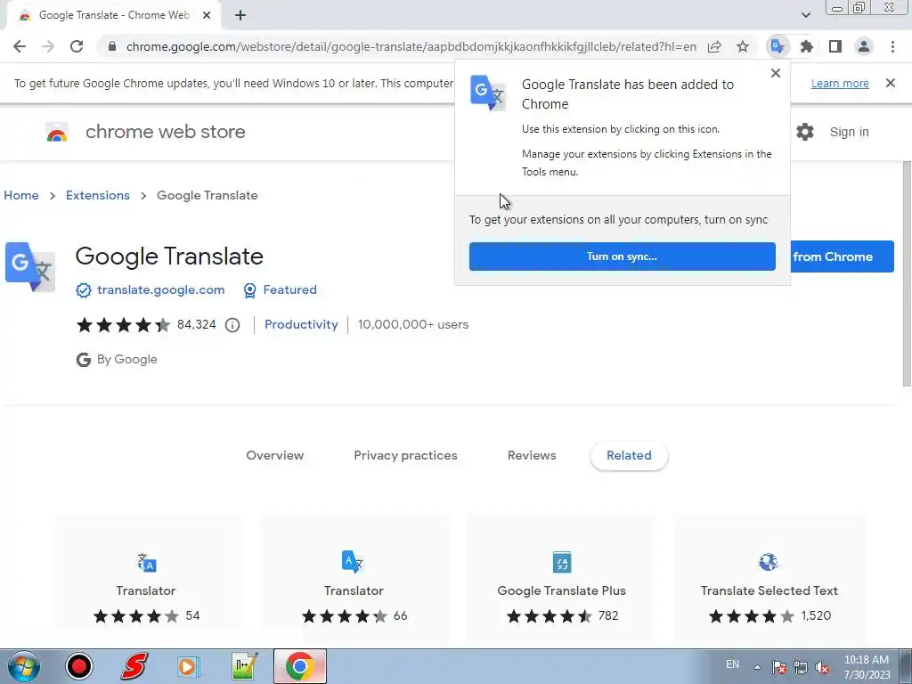Viewport: 912px width, 684px height.
Task: Click the red record taskbar icon
Action: coord(79,666)
